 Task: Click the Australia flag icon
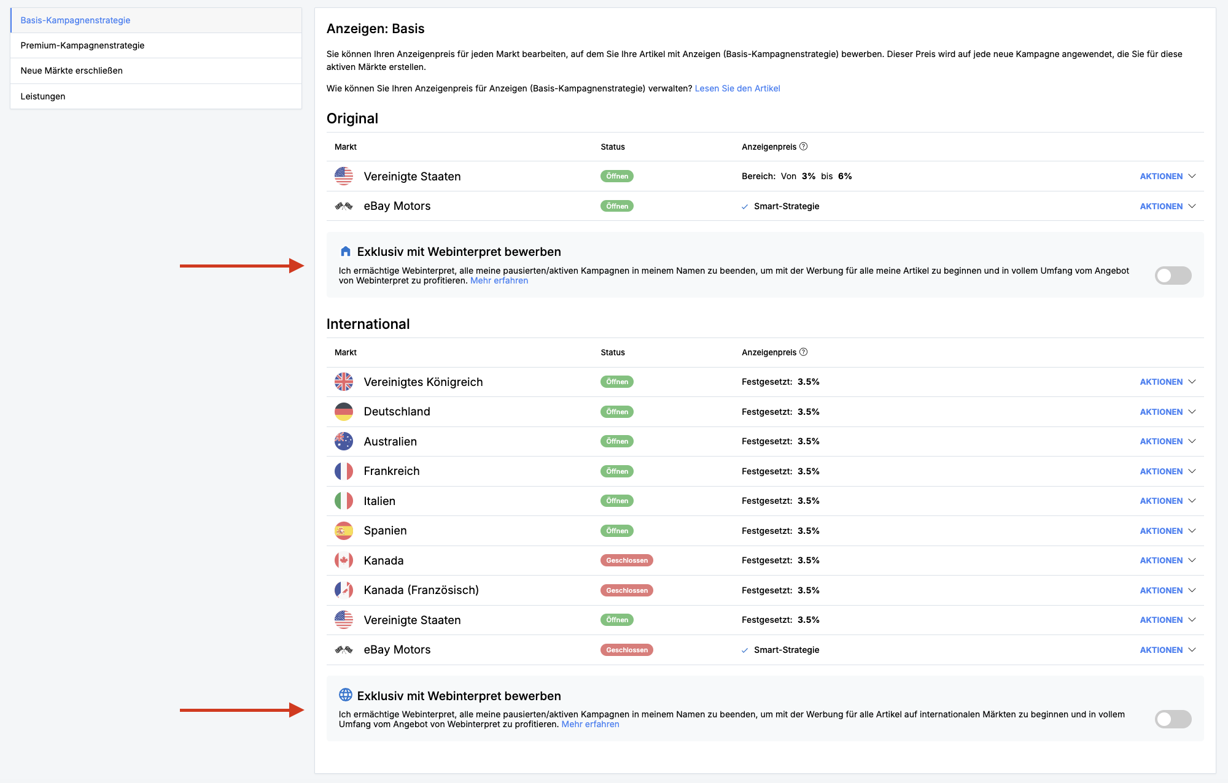tap(344, 441)
